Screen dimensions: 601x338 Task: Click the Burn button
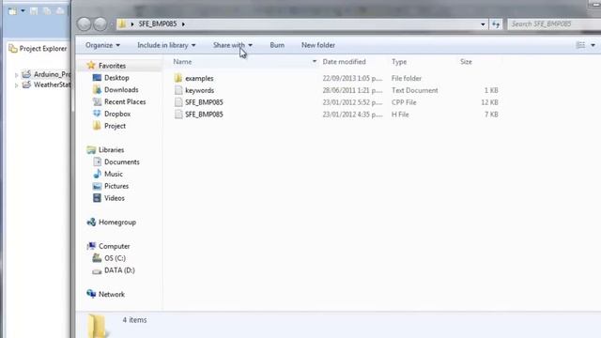click(x=277, y=45)
